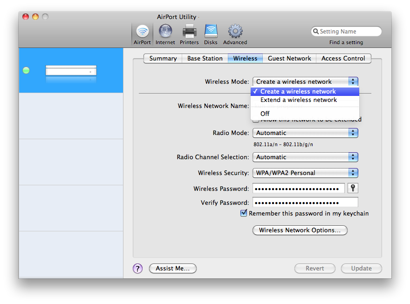Switch to the Base Station tab
410x304 pixels.
[205, 58]
